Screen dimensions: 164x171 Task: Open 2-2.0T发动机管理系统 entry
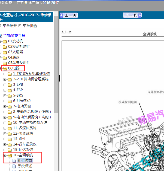pyautogui.click(x=31, y=79)
